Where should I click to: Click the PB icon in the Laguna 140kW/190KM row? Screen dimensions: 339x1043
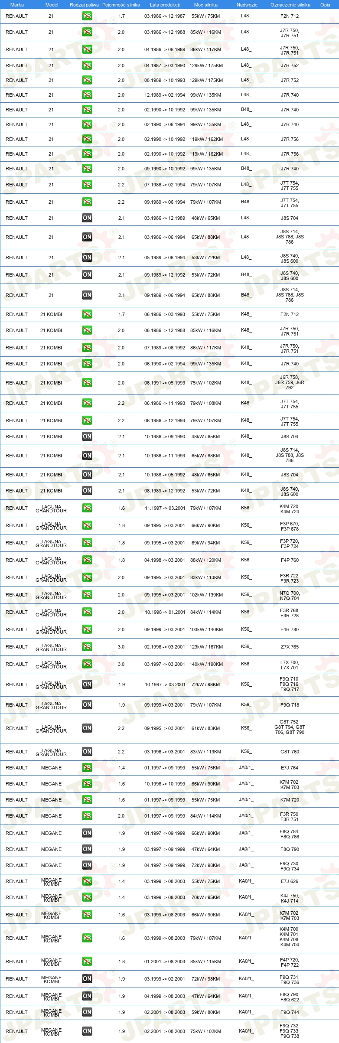click(87, 664)
